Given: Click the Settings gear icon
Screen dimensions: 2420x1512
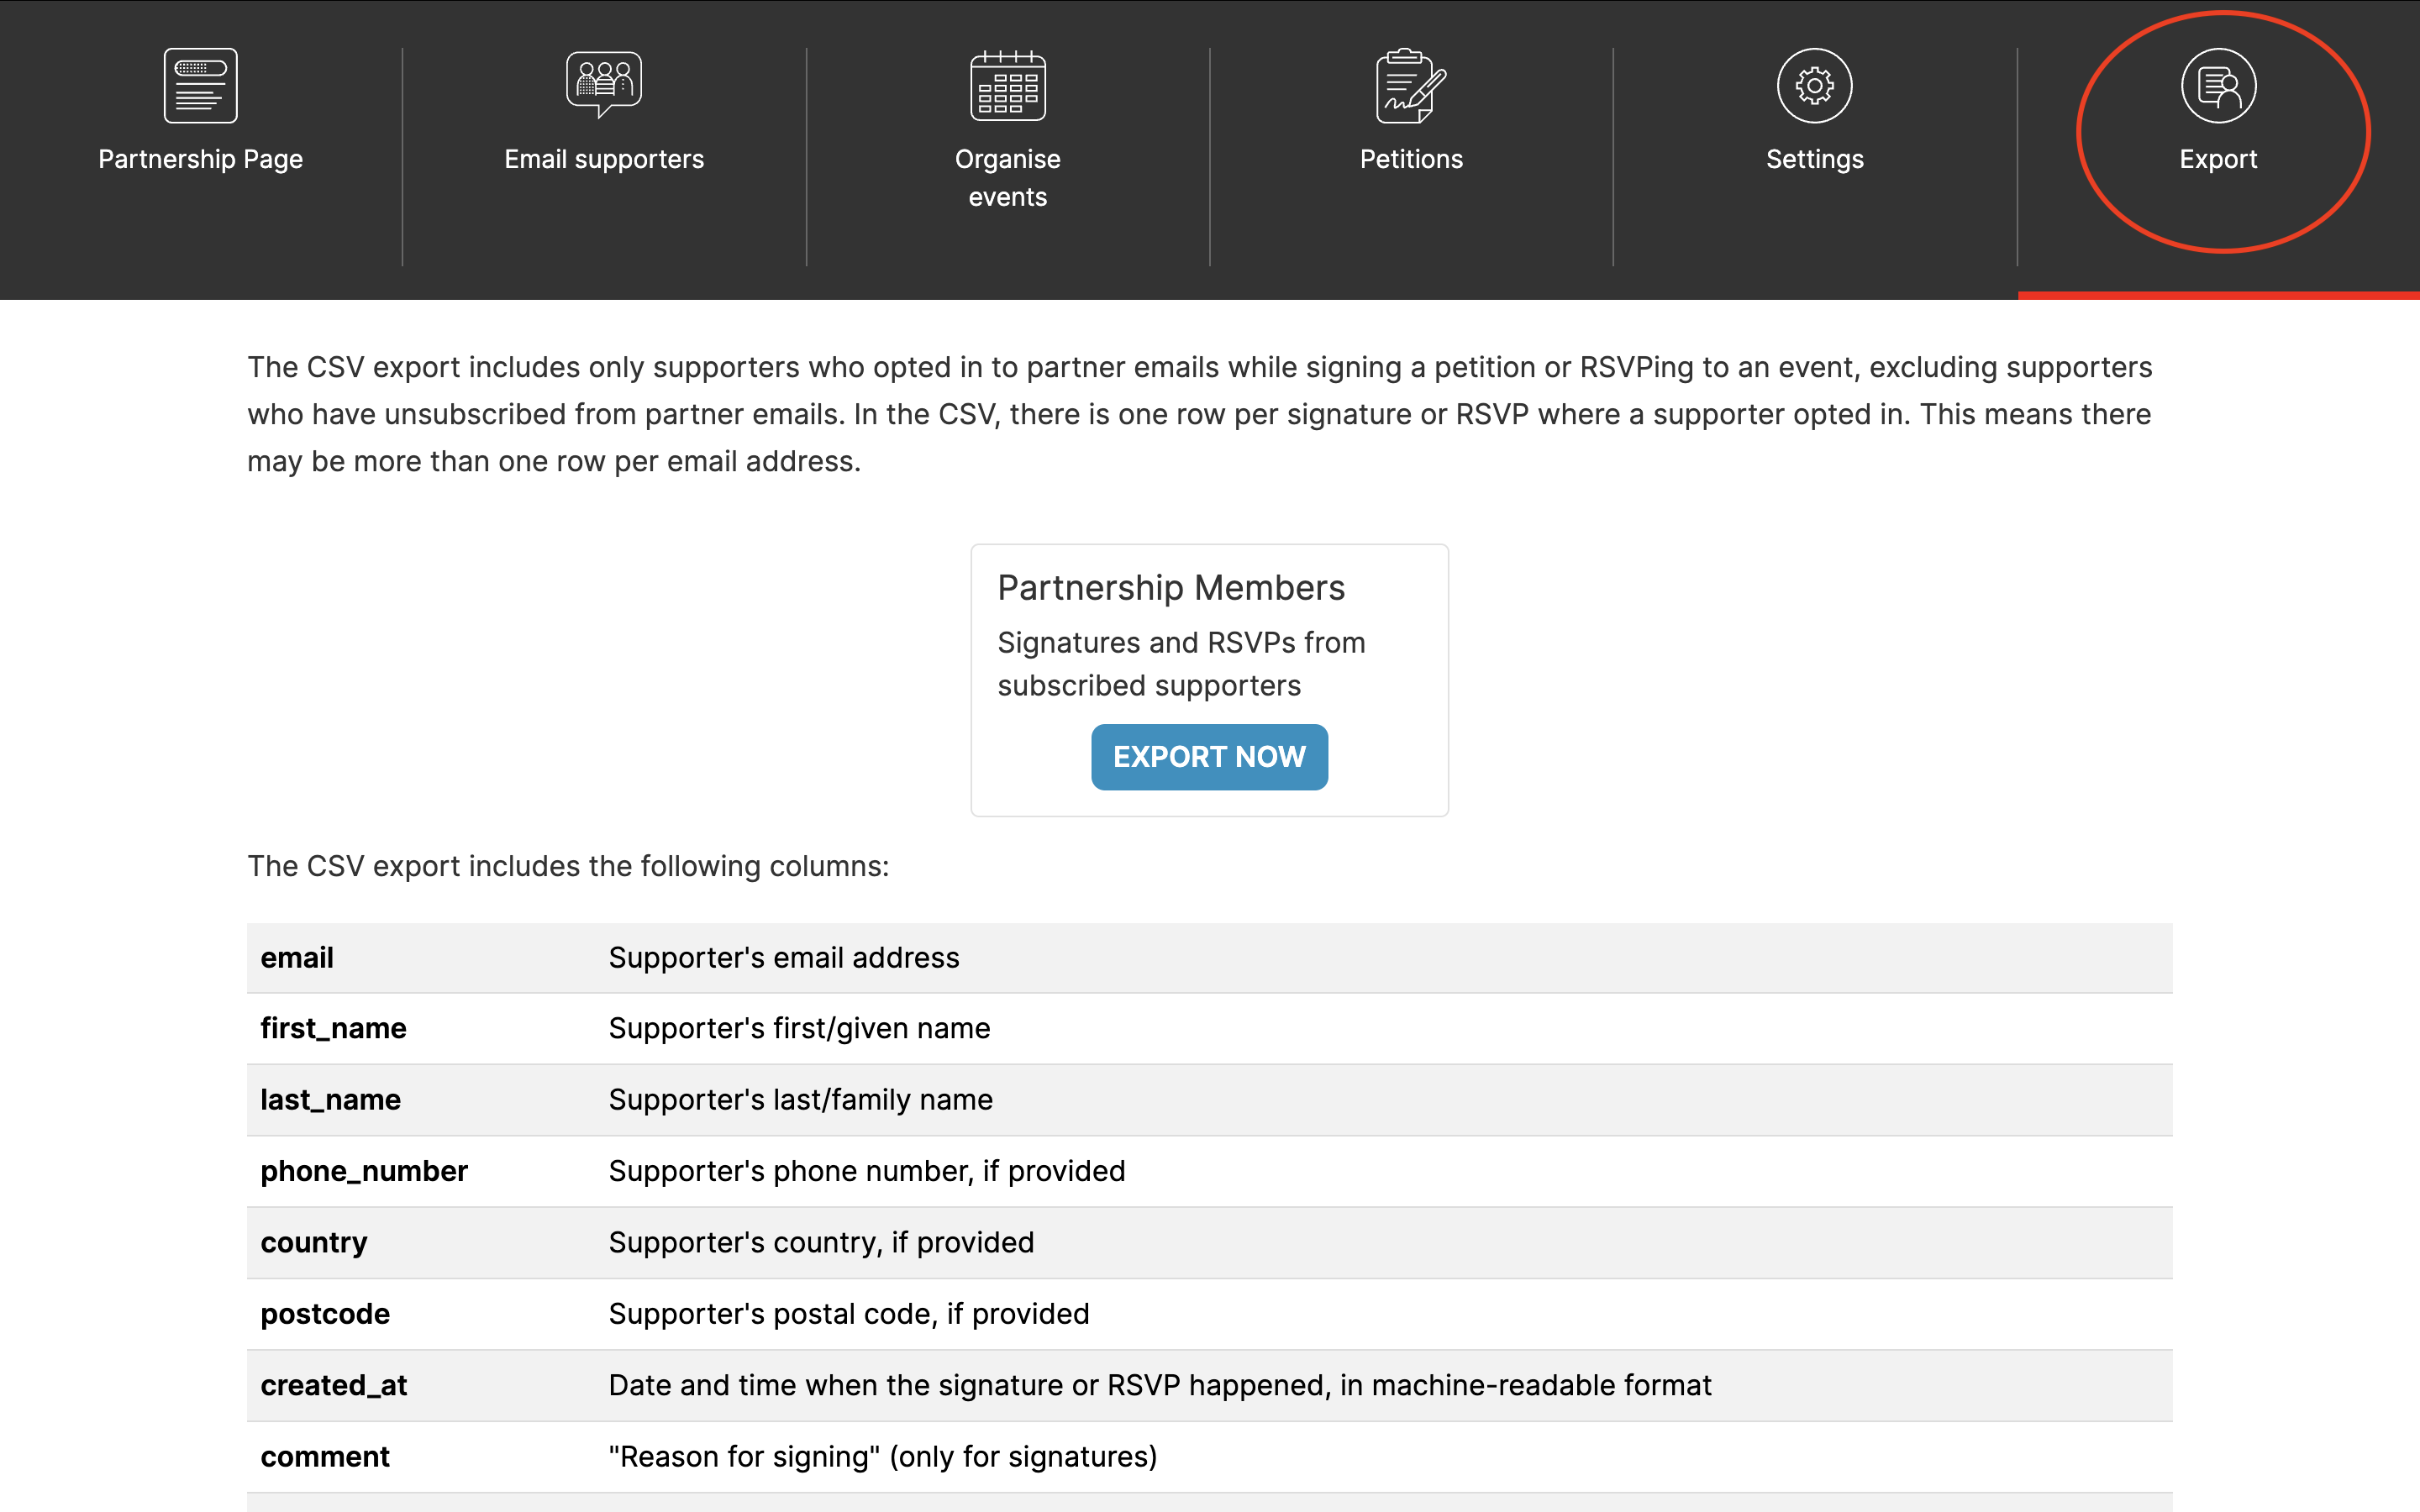Looking at the screenshot, I should [1814, 86].
